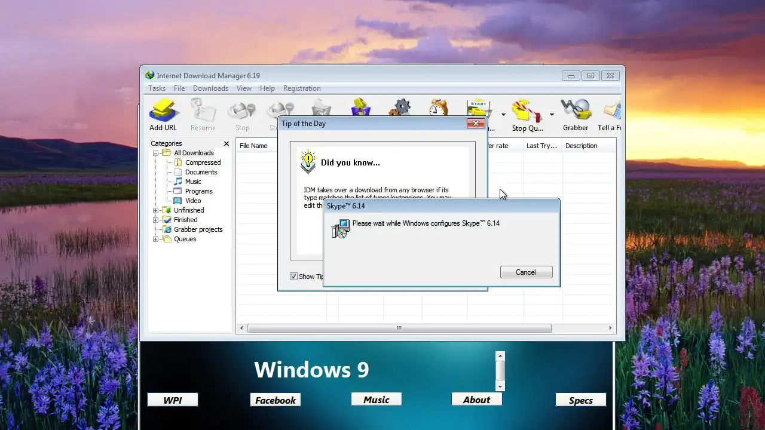Open the Downloads menu

point(210,88)
